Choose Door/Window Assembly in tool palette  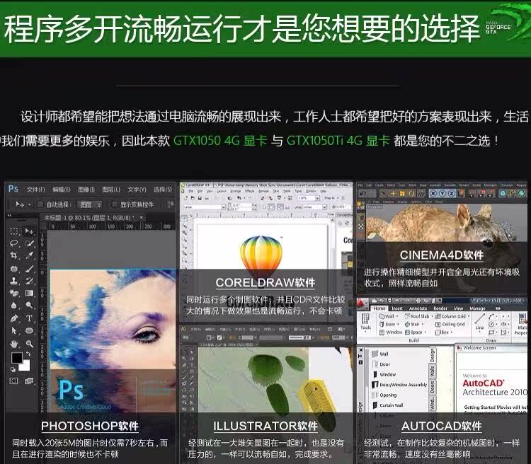pyautogui.click(x=399, y=385)
